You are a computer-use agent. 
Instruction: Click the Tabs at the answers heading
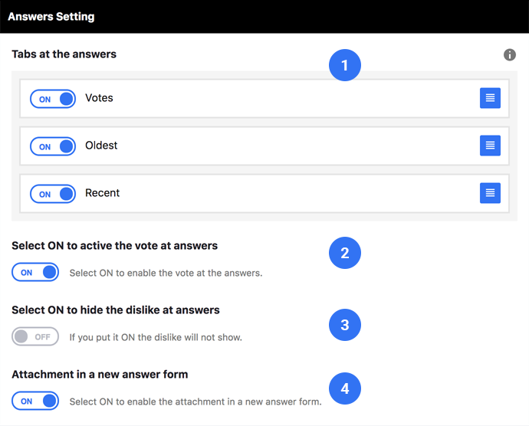pos(64,54)
